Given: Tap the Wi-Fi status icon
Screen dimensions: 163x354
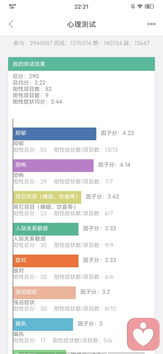Looking at the screenshot, I should (x=140, y=6).
